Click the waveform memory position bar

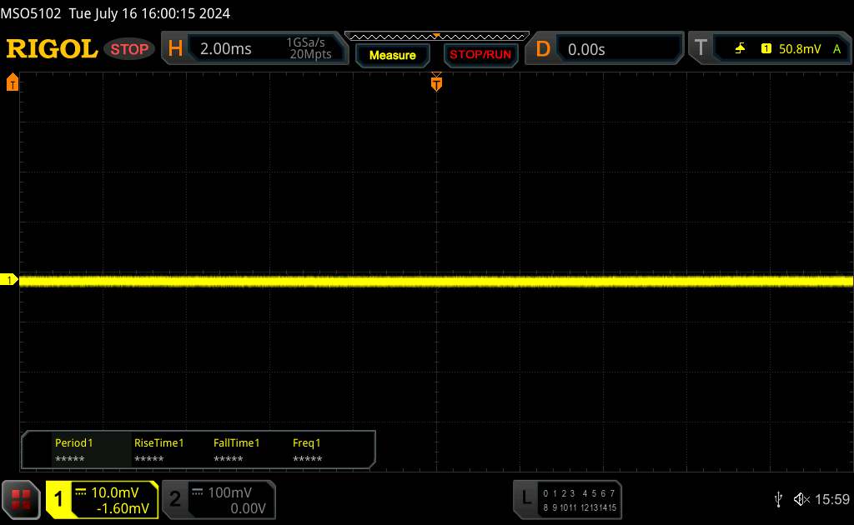tap(436, 37)
